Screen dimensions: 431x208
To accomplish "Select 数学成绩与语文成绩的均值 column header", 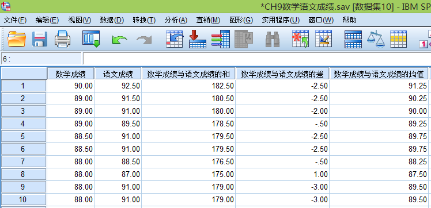I will click(x=379, y=74).
